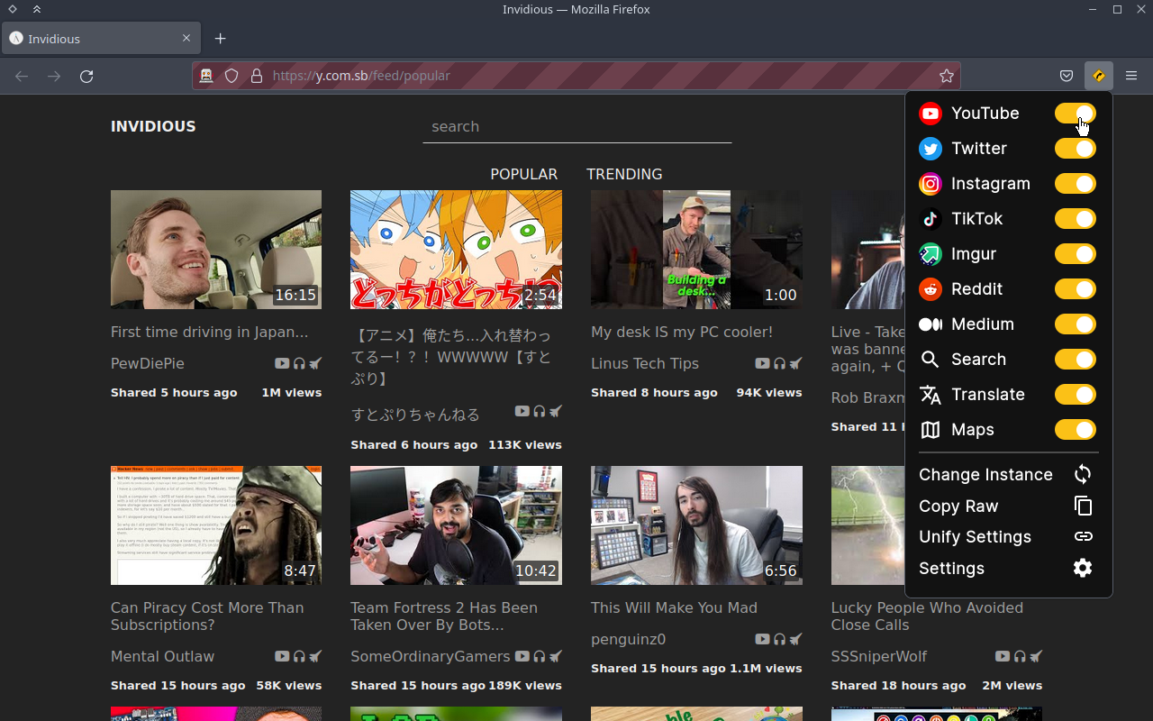
Task: Open Mental Outlaw channel link
Action: coord(163,656)
